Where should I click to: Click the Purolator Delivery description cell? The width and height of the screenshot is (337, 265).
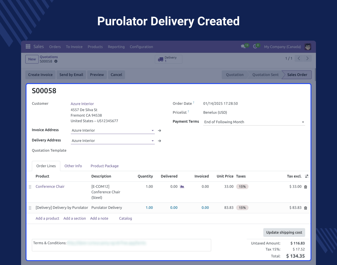point(107,207)
